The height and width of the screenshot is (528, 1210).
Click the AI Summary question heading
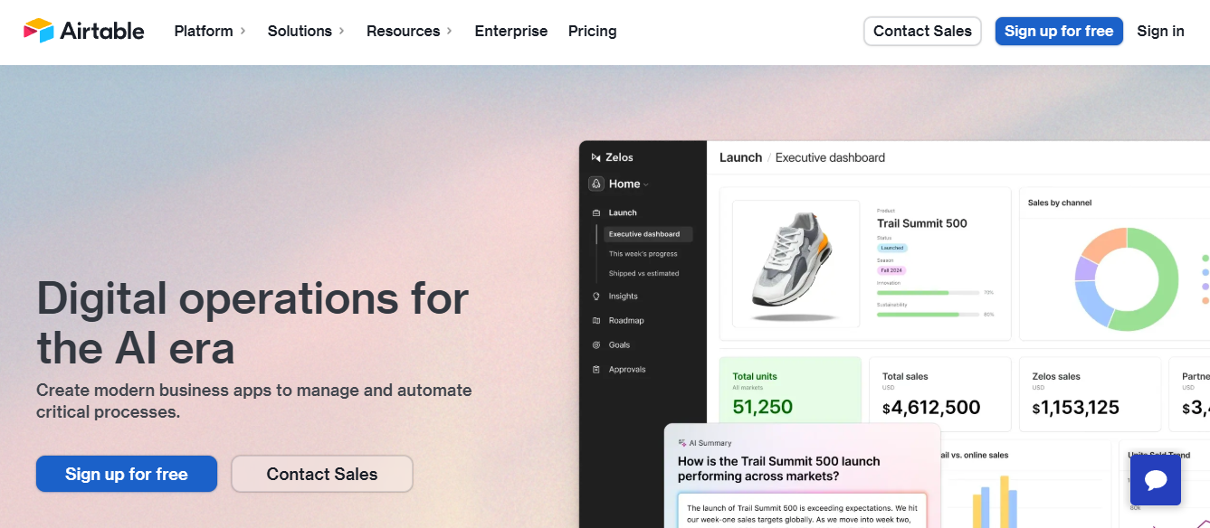click(x=779, y=468)
